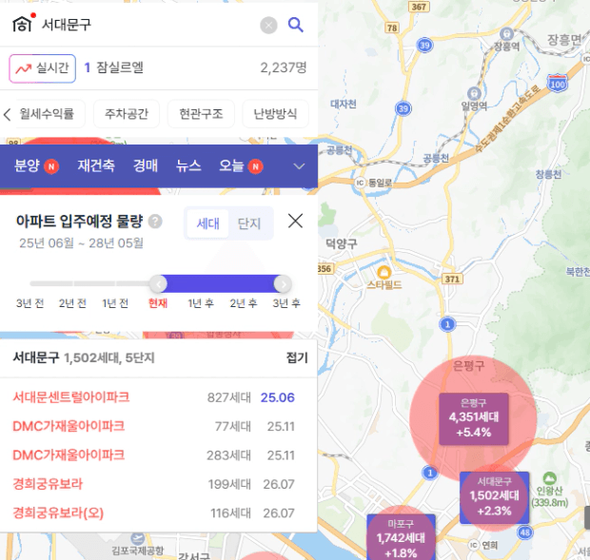
Task: Open DMC가재울아이파크 77세대 listing
Action: tap(158, 426)
